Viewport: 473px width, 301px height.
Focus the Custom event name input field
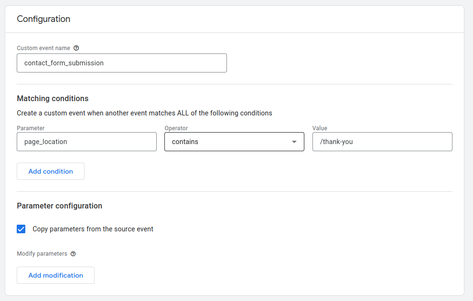pos(121,63)
